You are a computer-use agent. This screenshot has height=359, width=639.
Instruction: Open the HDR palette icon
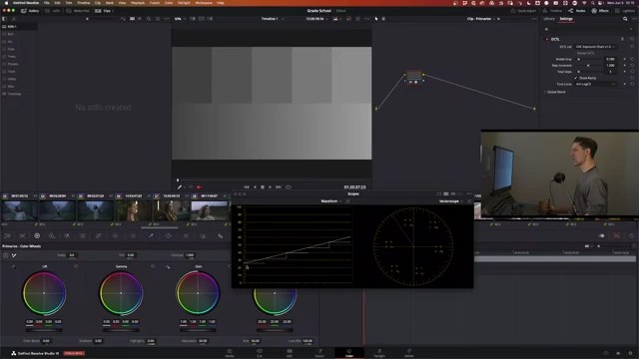click(52, 236)
